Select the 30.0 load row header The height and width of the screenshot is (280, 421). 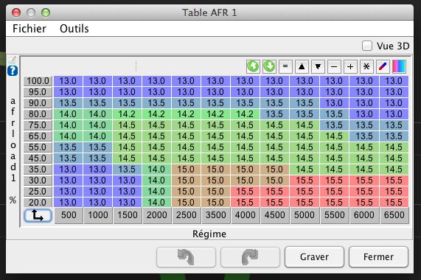click(38, 181)
